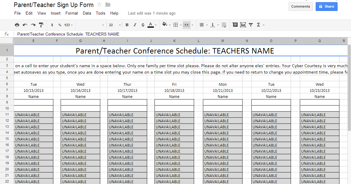Viewport: 351px width, 184px height.
Task: Insert a chart
Action: point(243,25)
